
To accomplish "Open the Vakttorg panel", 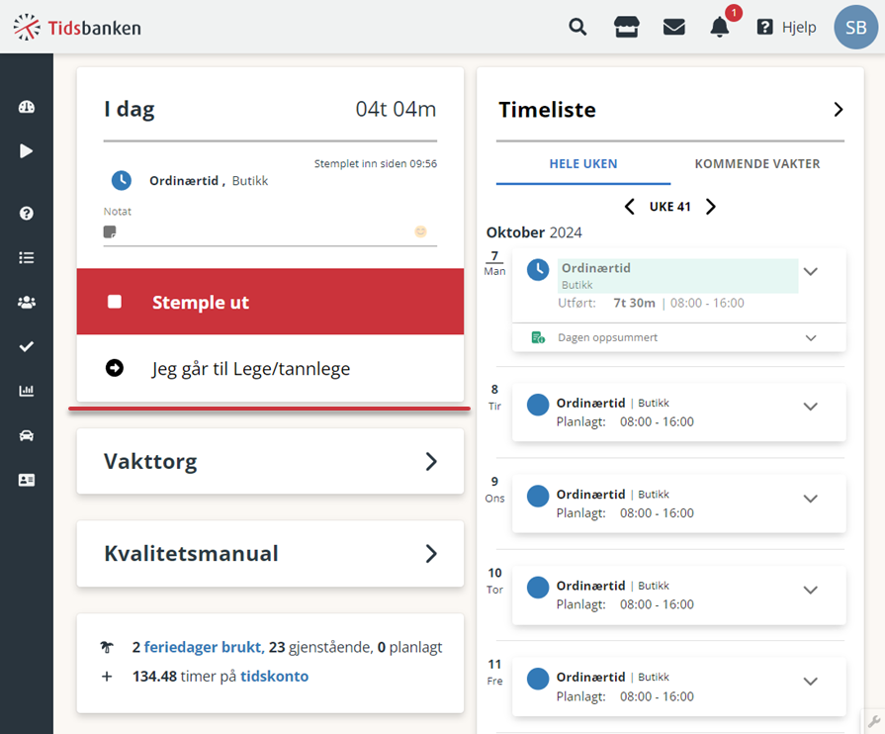I will pyautogui.click(x=270, y=461).
